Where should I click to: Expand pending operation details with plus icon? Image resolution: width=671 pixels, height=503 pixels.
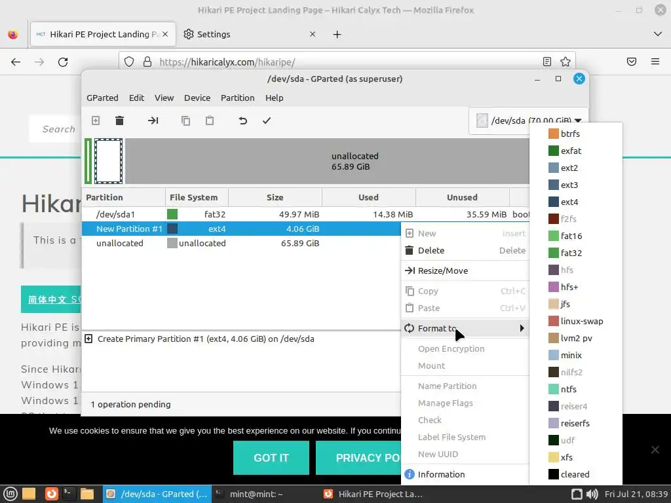pyautogui.click(x=88, y=339)
